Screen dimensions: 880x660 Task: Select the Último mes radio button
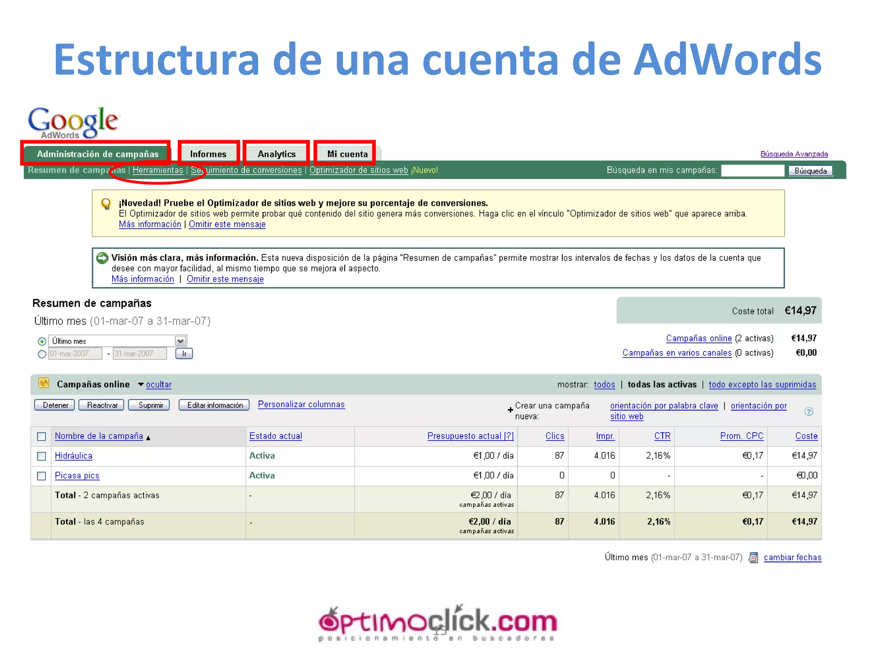[x=42, y=342]
